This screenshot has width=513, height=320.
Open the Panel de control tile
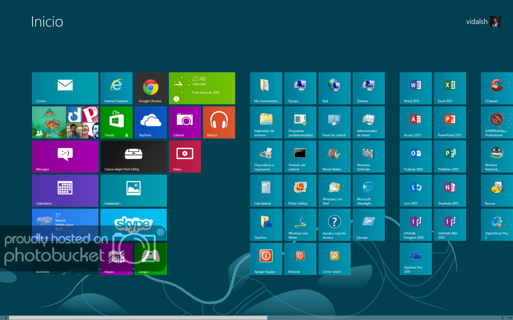click(334, 122)
